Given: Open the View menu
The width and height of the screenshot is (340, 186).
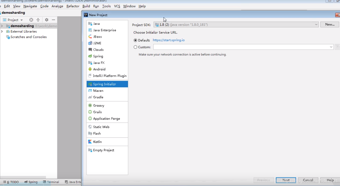Looking at the screenshot, I should point(17,6).
